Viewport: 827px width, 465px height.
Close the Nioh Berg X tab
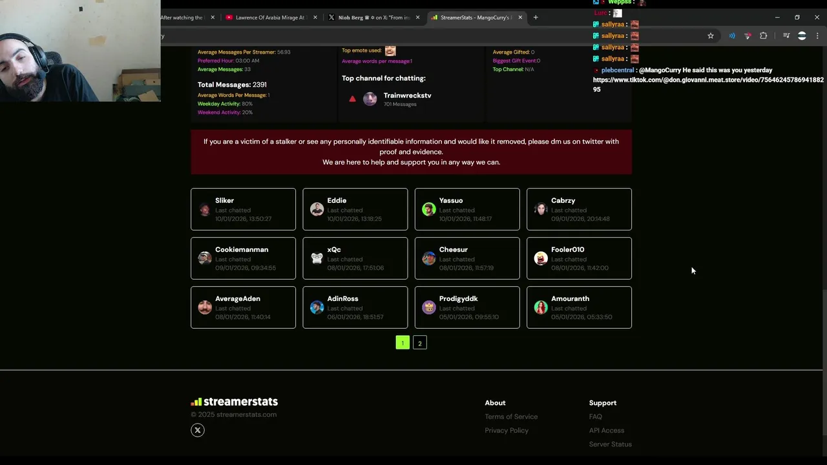point(418,17)
